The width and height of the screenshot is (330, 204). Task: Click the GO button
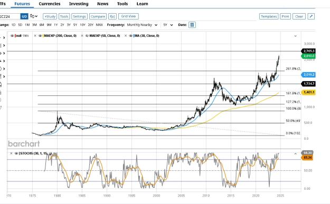coord(24,16)
